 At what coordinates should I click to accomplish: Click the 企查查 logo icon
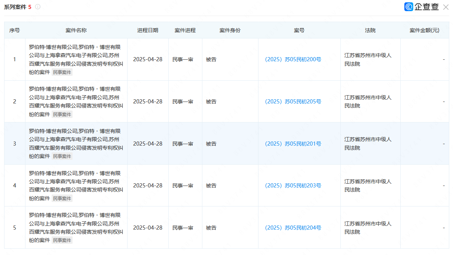(409, 7)
